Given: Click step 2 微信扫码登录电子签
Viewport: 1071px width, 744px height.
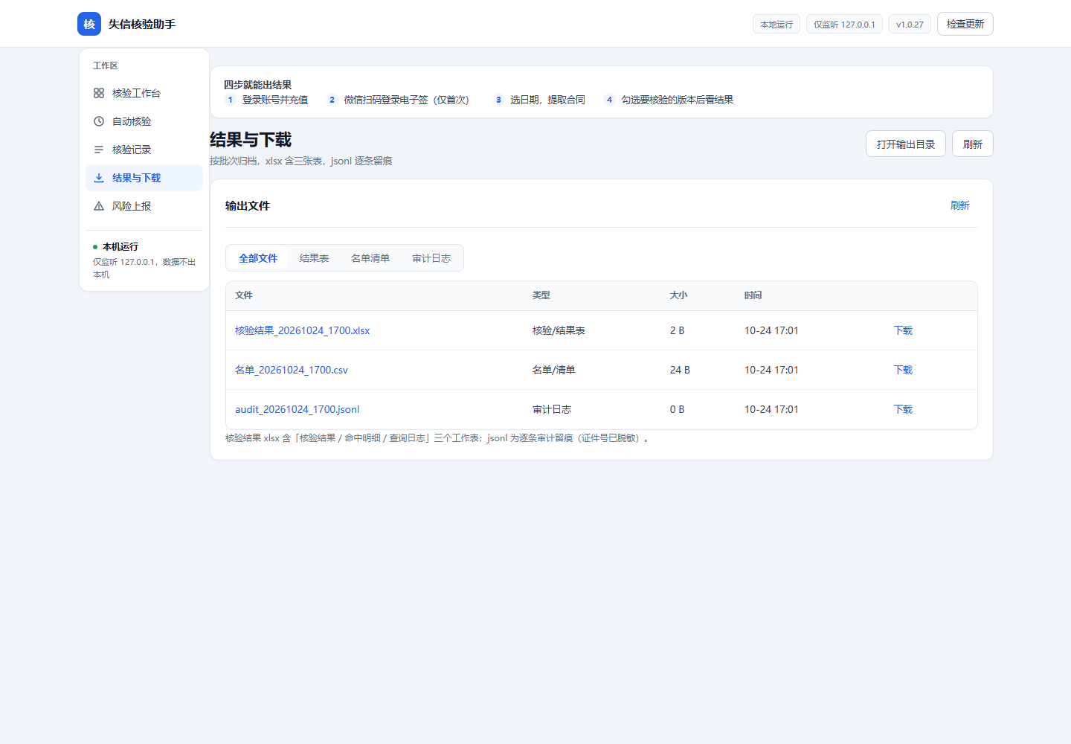Looking at the screenshot, I should pos(398,100).
